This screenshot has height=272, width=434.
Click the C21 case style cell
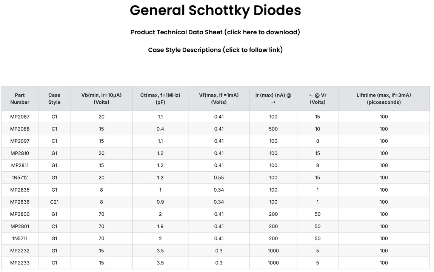click(54, 202)
